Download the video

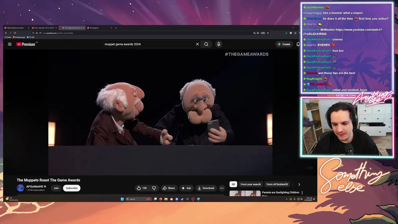pos(206,188)
